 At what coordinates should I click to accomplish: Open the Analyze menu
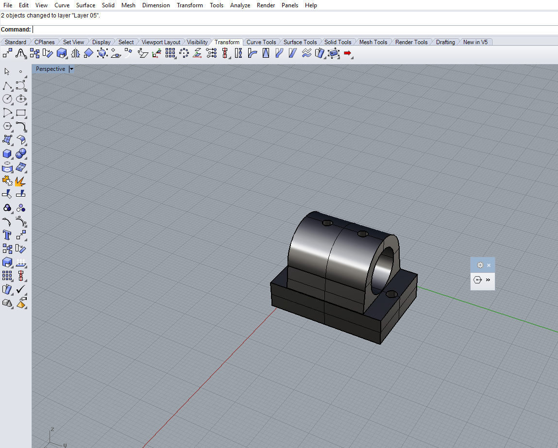coord(240,5)
